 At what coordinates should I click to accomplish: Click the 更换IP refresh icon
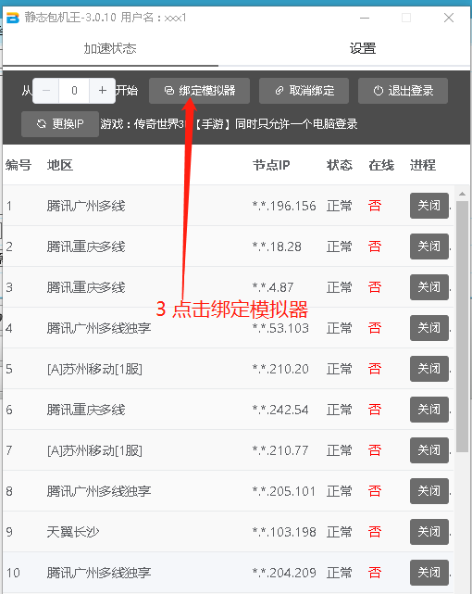[42, 124]
